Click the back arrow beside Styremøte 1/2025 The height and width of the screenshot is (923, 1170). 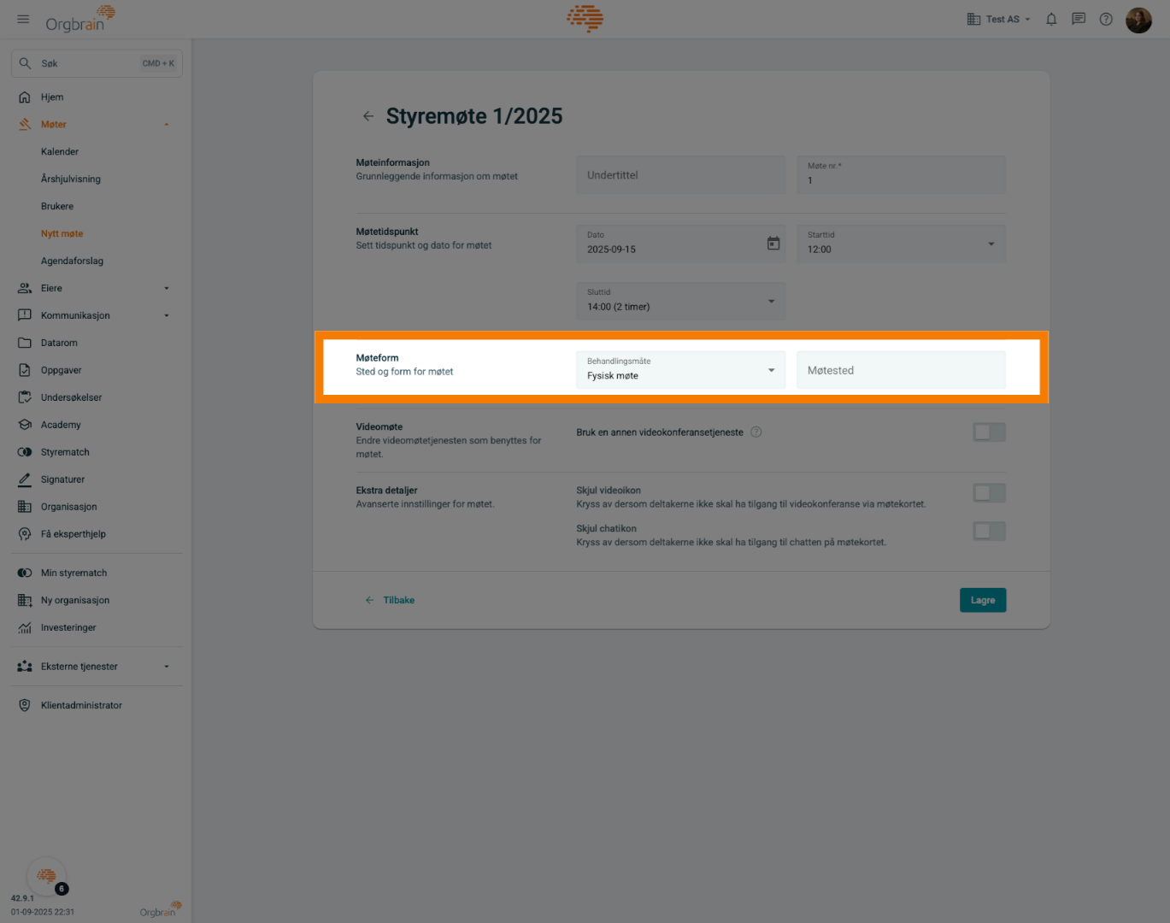coord(368,116)
